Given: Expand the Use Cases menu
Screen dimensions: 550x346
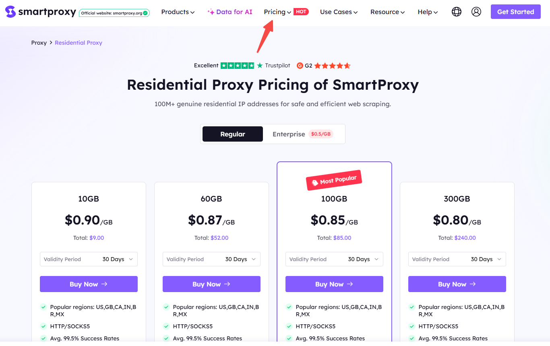Looking at the screenshot, I should 339,12.
